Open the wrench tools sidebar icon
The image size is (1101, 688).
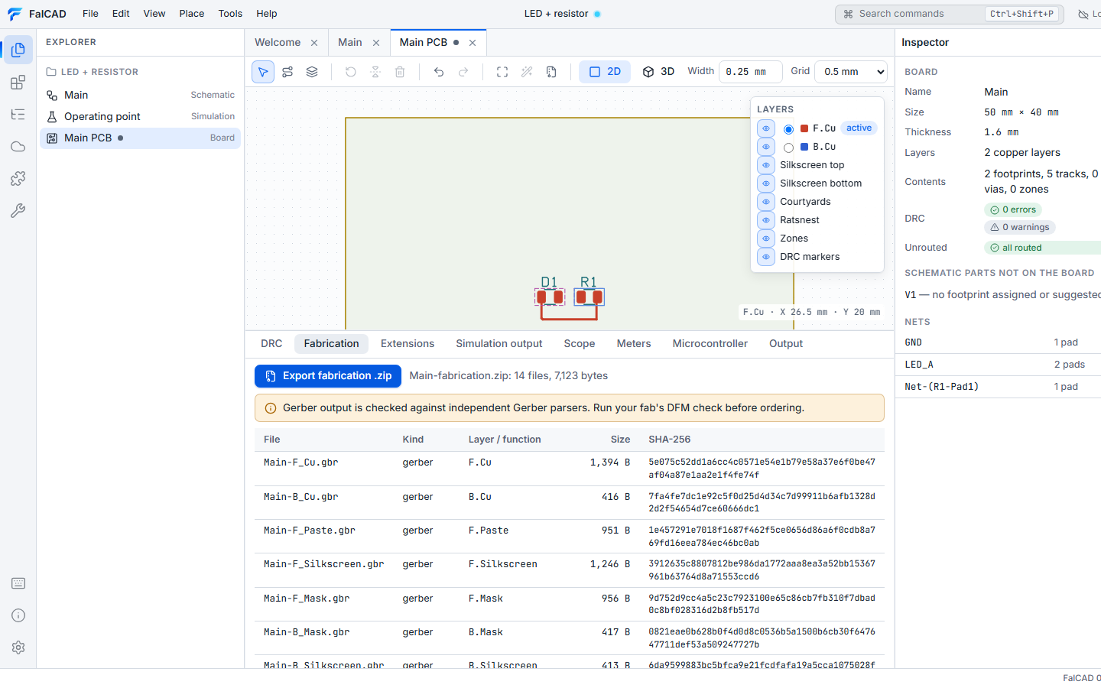[x=18, y=211]
